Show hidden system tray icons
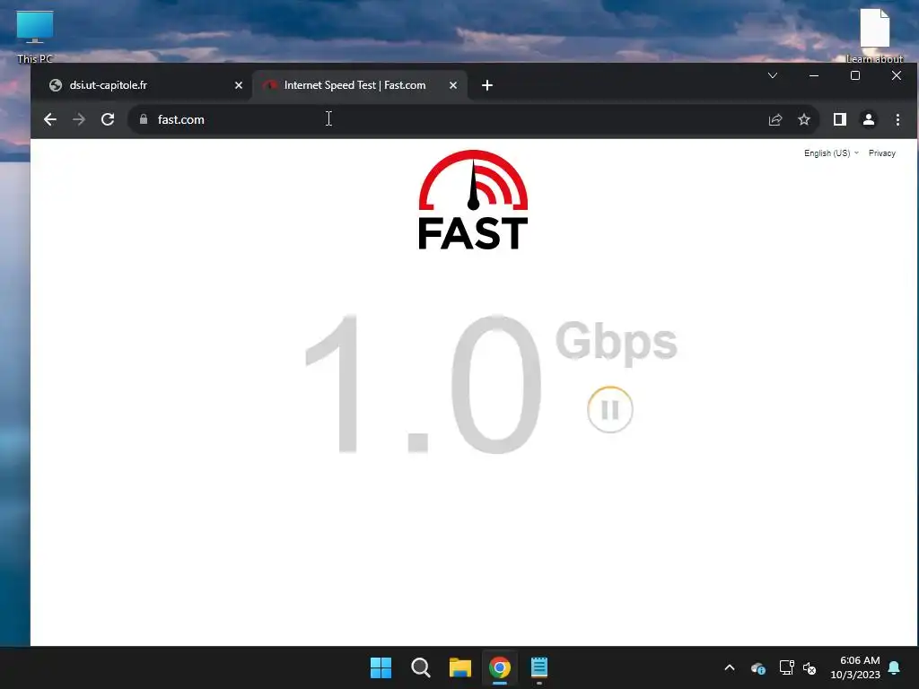Screen dimensions: 919x689 pos(730,667)
